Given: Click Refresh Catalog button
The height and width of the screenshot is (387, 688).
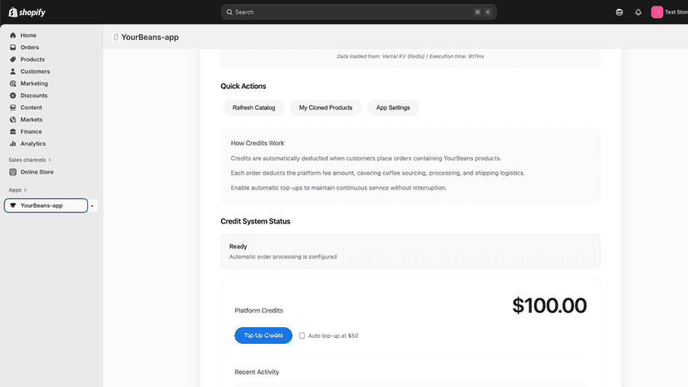Looking at the screenshot, I should 253,107.
